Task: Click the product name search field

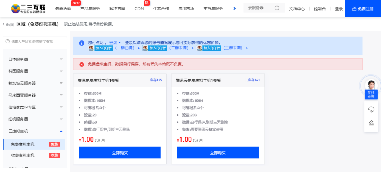Action: (35, 42)
